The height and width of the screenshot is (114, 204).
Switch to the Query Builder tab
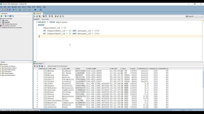45,19
